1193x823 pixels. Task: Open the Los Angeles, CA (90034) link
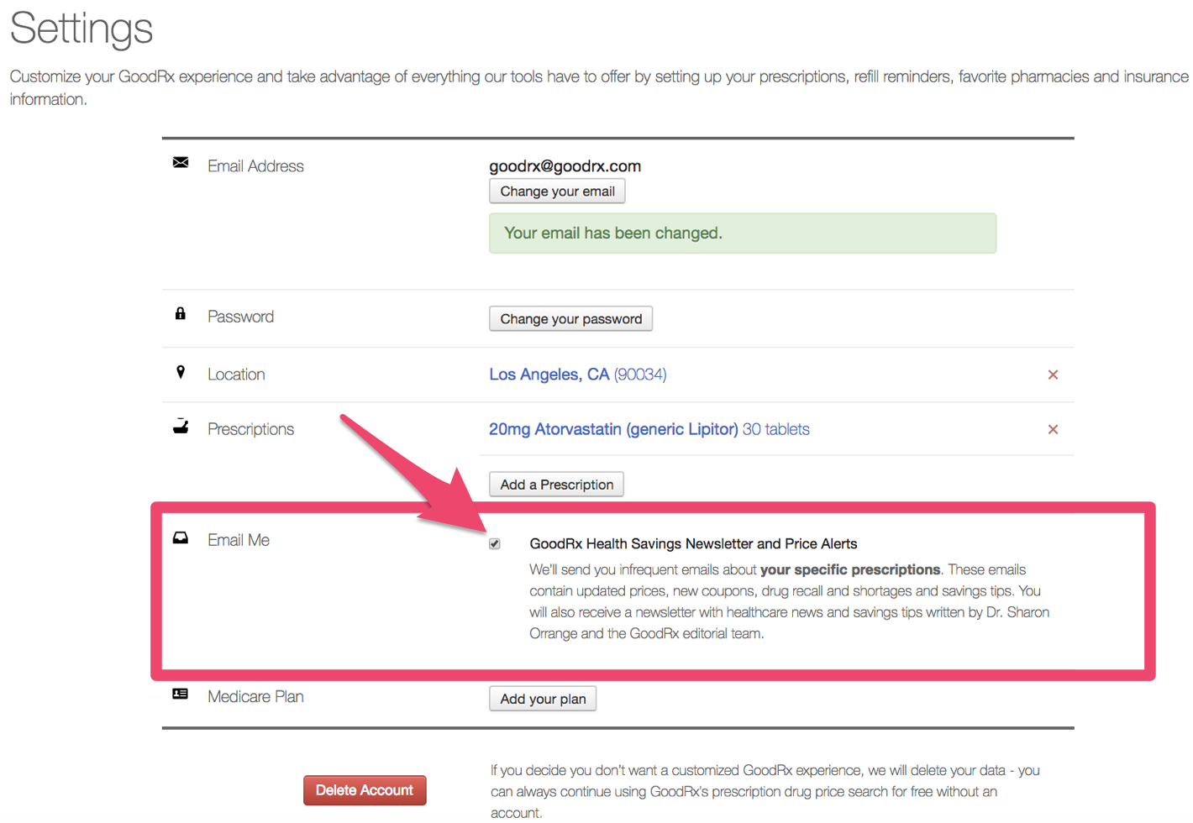coord(578,375)
